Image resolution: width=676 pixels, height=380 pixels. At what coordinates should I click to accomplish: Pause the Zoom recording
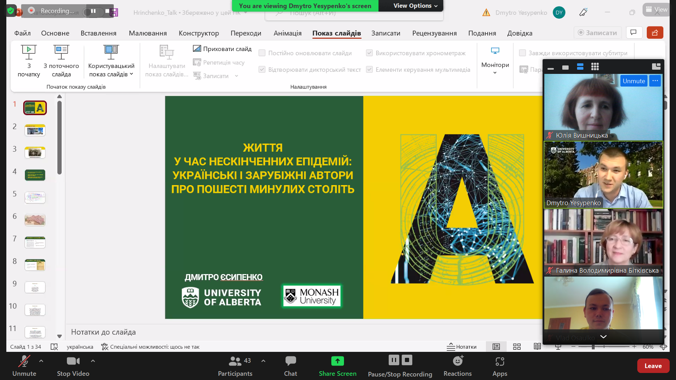394,360
